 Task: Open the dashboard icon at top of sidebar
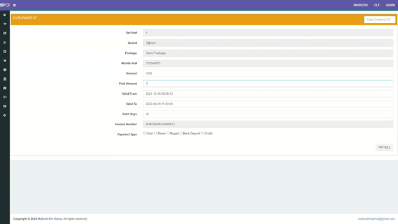pos(5,15)
